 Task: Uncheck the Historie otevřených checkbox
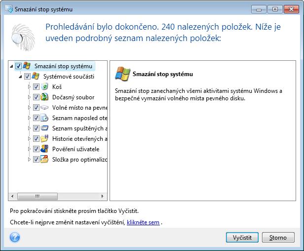click(36, 139)
